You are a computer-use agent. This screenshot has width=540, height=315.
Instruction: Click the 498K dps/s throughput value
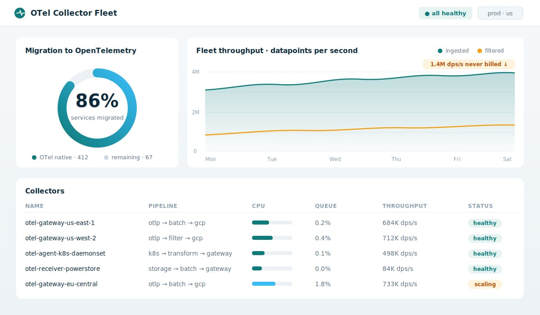(x=400, y=253)
